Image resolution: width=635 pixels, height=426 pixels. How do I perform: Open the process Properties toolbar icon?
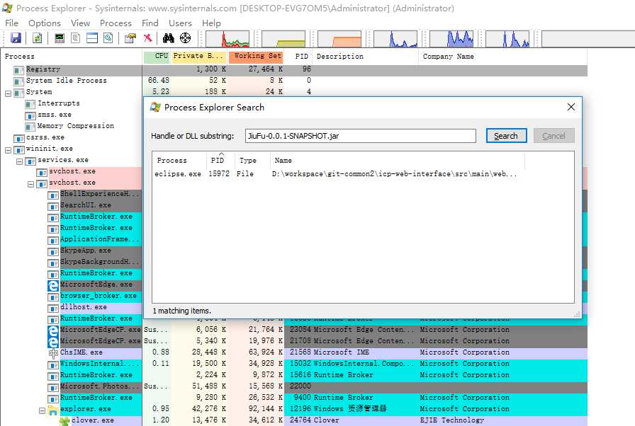130,38
